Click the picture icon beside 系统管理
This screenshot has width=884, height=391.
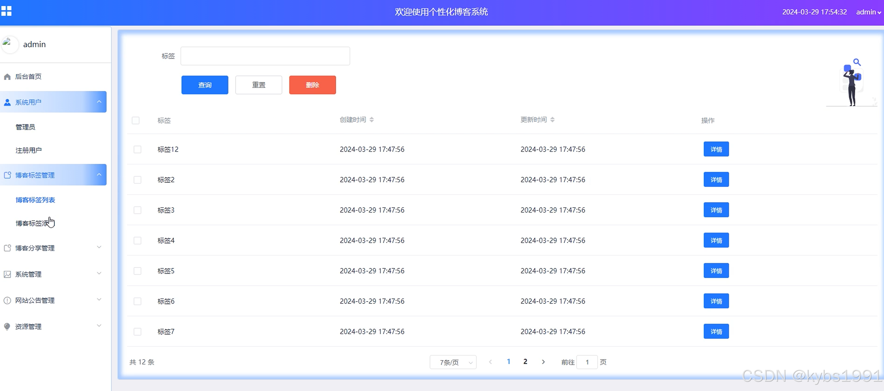[7, 274]
